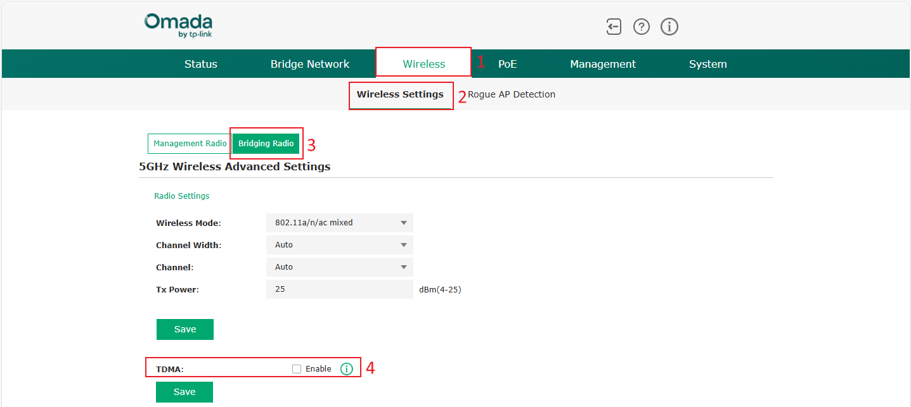Open the Status tab
The image size is (911, 407).
[201, 64]
